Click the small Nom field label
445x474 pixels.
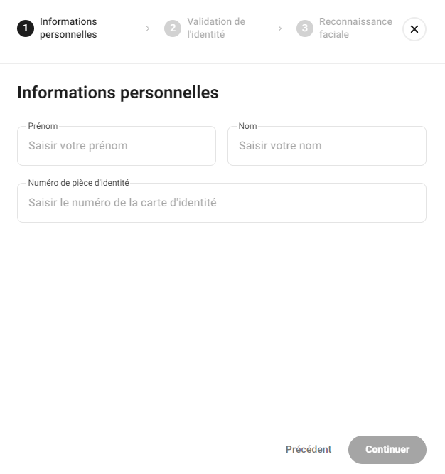[x=247, y=126]
